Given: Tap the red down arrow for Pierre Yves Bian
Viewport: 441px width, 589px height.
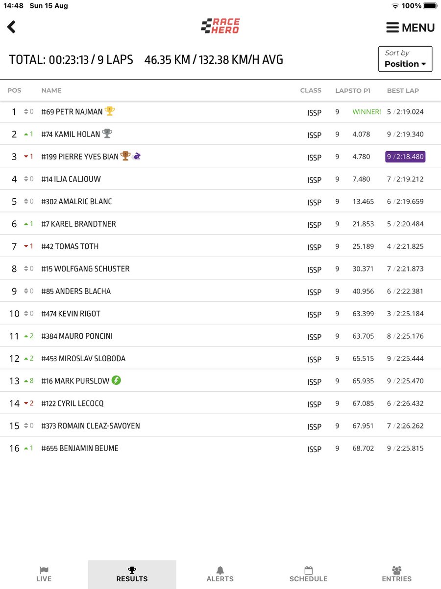Looking at the screenshot, I should point(26,157).
